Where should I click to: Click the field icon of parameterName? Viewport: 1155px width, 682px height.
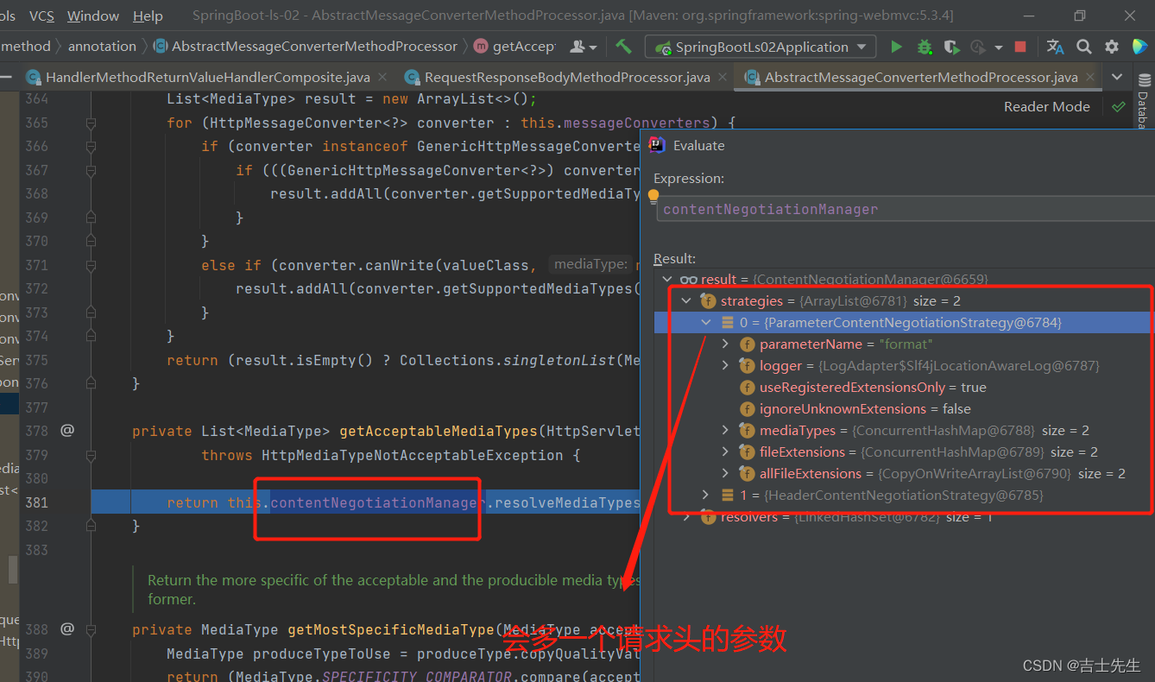pos(748,344)
